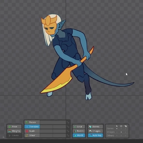Click the key icon beside Rotate

(68, 122)
